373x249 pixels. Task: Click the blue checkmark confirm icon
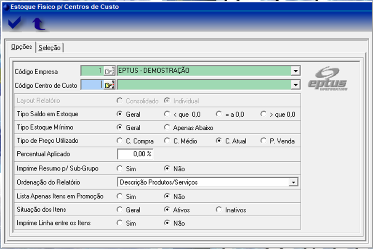[15, 24]
